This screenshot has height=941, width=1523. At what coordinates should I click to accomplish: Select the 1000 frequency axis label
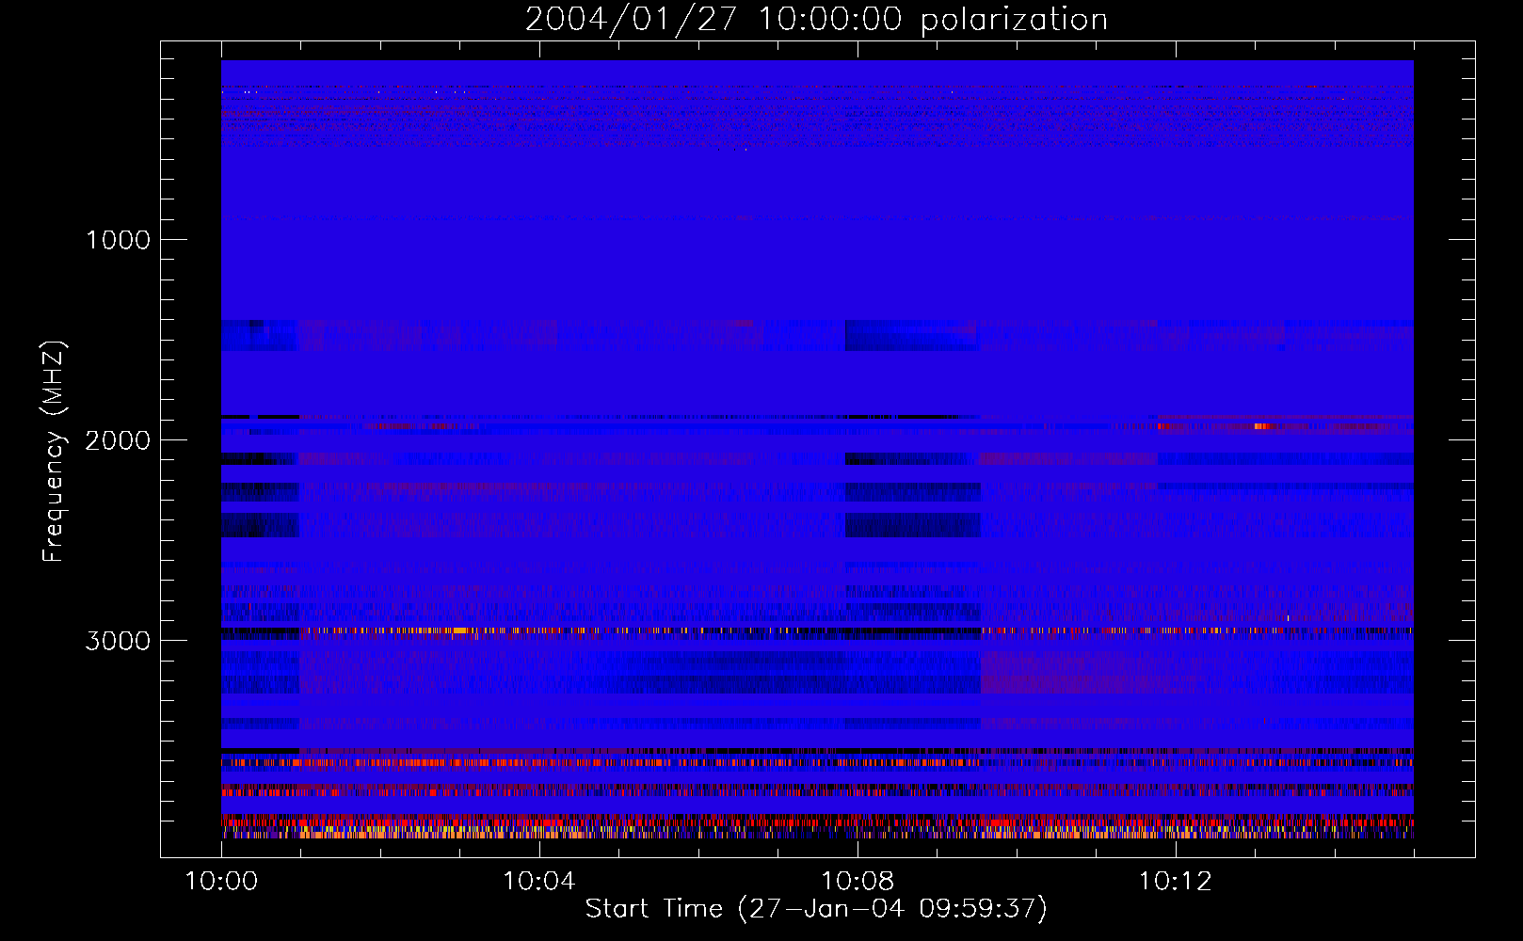click(118, 240)
